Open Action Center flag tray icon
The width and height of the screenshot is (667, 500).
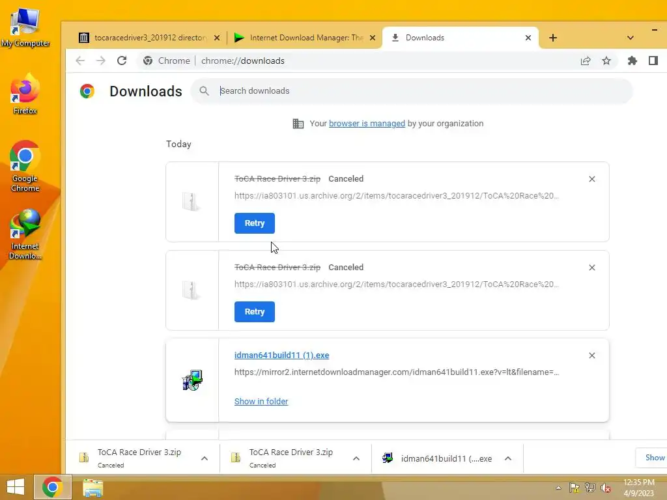pyautogui.click(x=575, y=488)
